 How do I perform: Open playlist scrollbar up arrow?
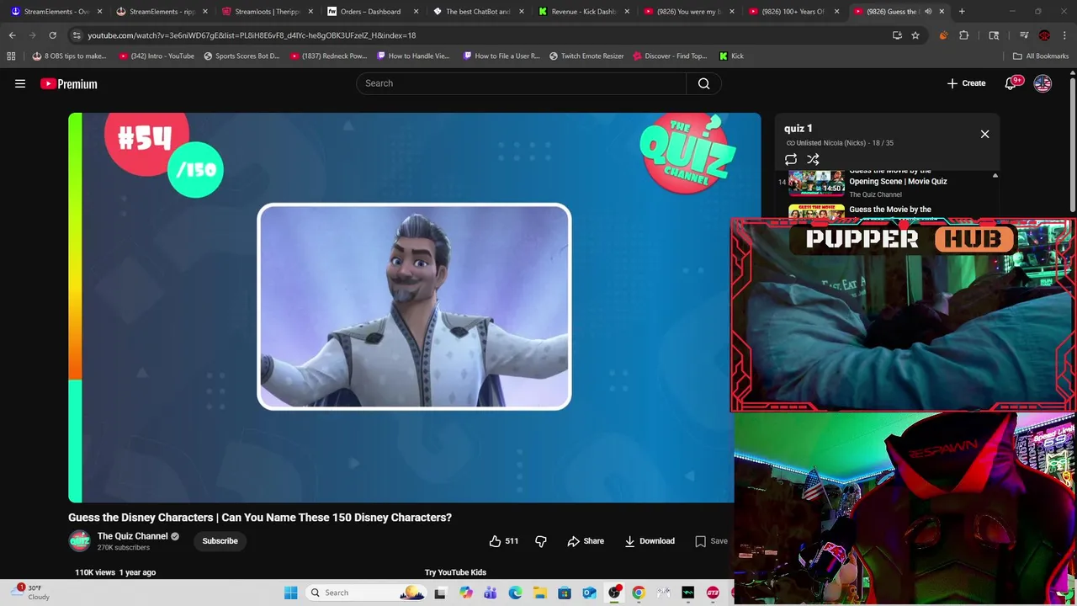coord(995,176)
